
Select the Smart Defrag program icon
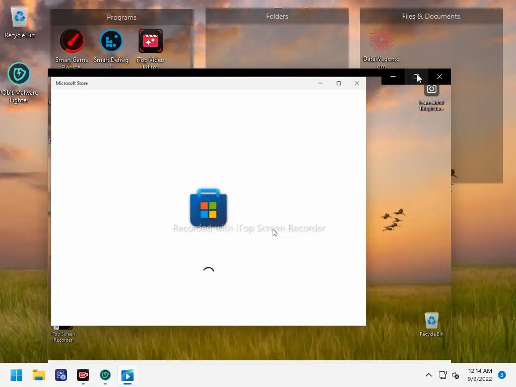coord(111,49)
